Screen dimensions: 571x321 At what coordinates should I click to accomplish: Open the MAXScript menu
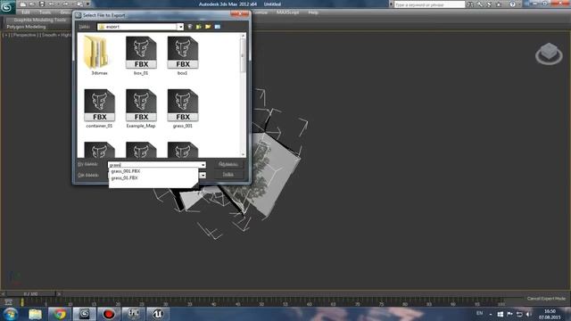click(287, 12)
